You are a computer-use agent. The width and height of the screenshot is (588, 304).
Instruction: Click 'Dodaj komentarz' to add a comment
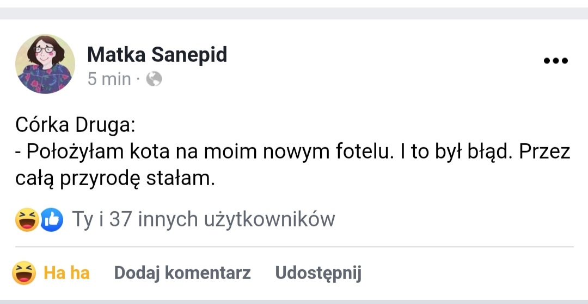click(182, 273)
